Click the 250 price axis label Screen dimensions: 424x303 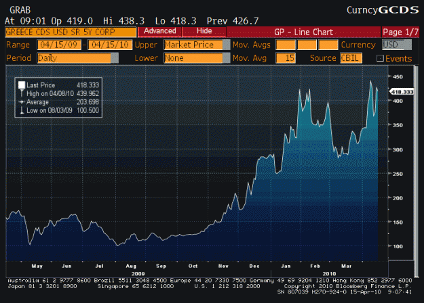pyautogui.click(x=398, y=174)
